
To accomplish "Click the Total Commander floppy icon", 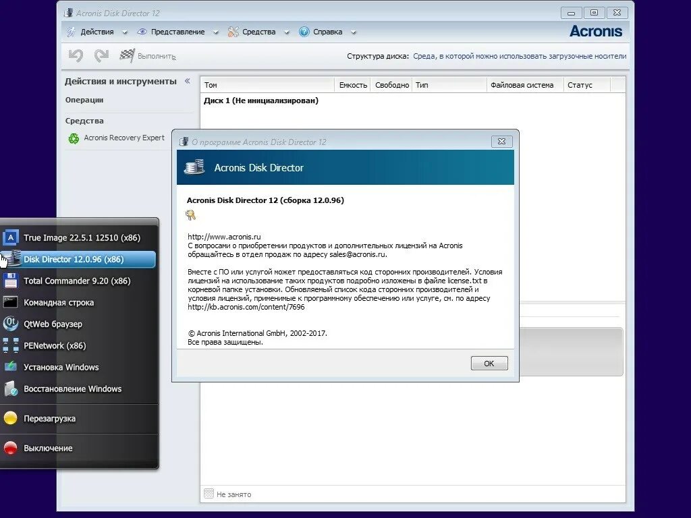I will click(11, 281).
